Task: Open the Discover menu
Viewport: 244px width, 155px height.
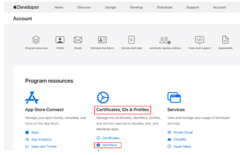Action: point(84,7)
